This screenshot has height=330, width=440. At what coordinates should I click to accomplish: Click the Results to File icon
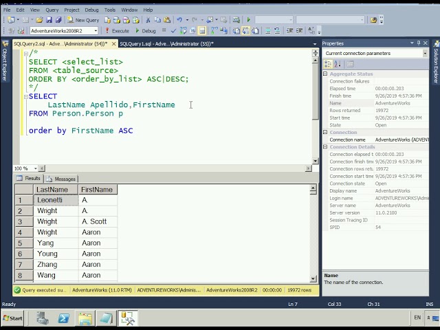point(255,30)
